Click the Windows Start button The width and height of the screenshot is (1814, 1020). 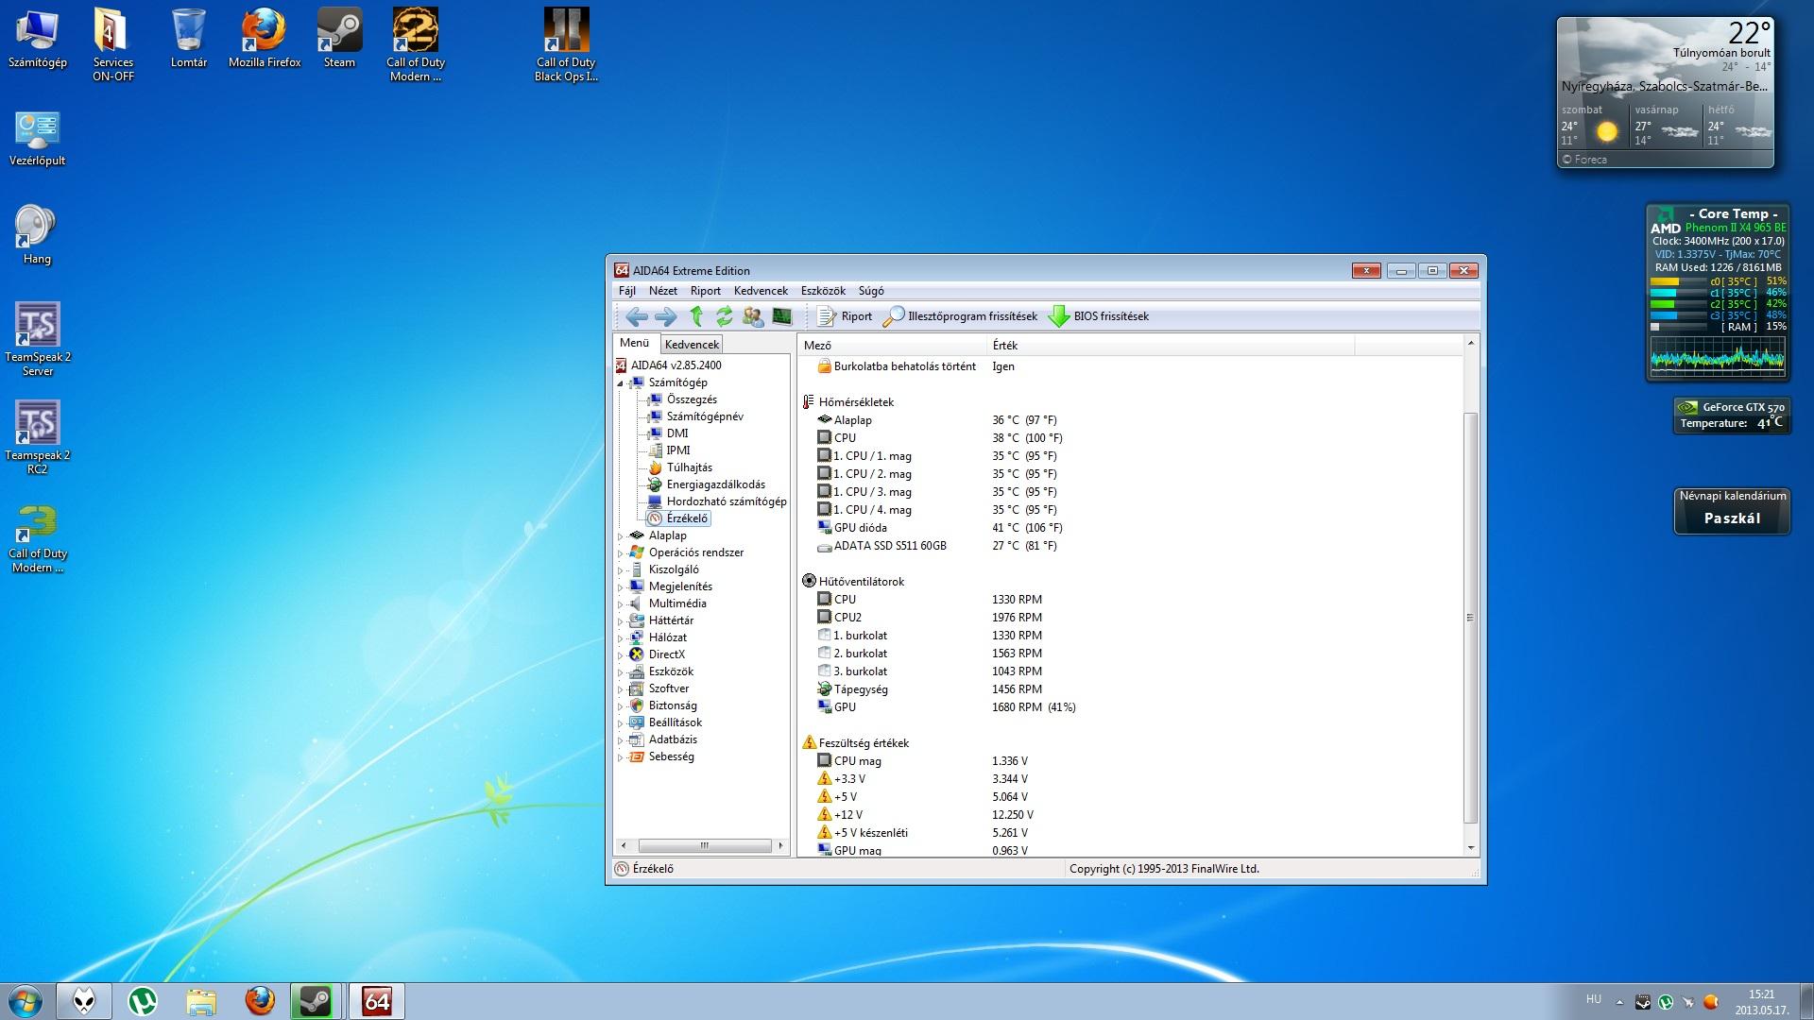click(26, 1001)
